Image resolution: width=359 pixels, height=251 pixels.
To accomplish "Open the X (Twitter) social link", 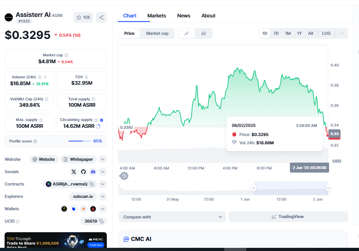I will point(74,172).
